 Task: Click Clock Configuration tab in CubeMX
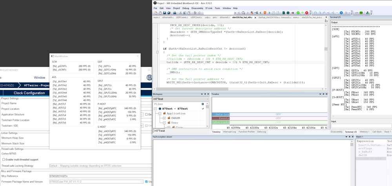click(x=29, y=93)
